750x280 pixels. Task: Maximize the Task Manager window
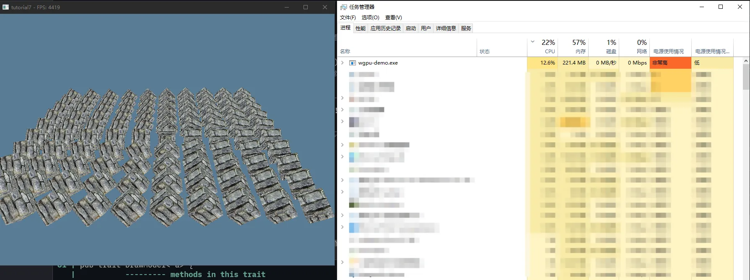tap(721, 7)
